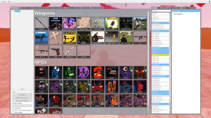
Task: Open the Favorites tab
Action: tap(15, 8)
